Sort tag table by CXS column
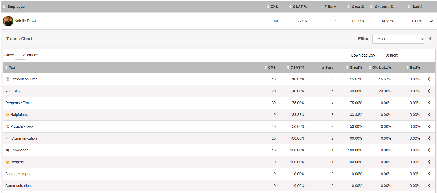437x193 pixels. pos(270,68)
